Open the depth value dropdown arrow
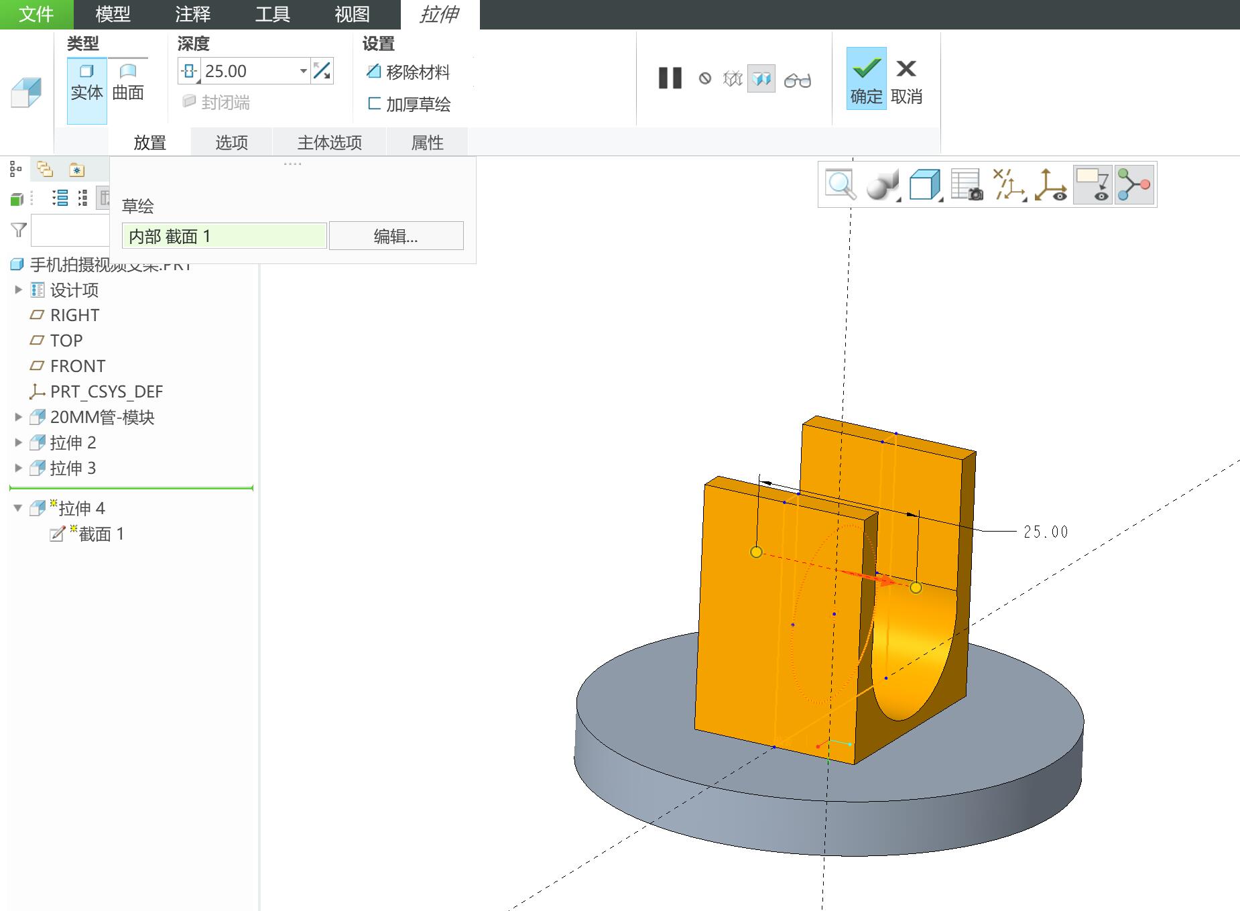The width and height of the screenshot is (1240, 911). (x=304, y=71)
